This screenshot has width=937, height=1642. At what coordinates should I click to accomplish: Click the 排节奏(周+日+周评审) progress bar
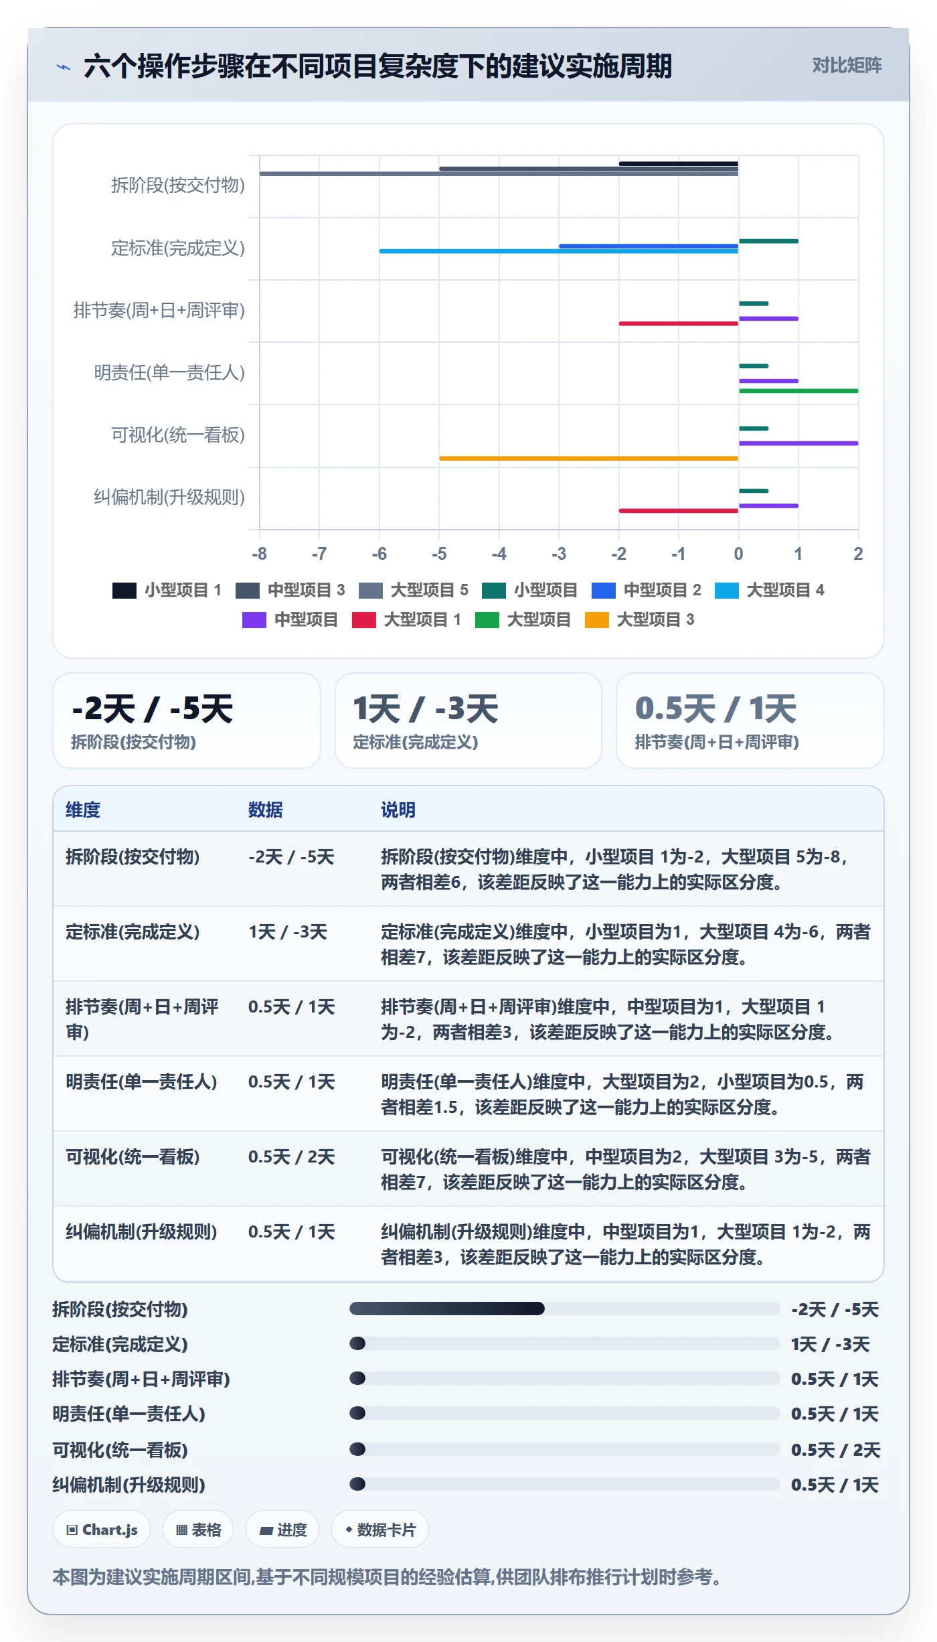point(565,1378)
